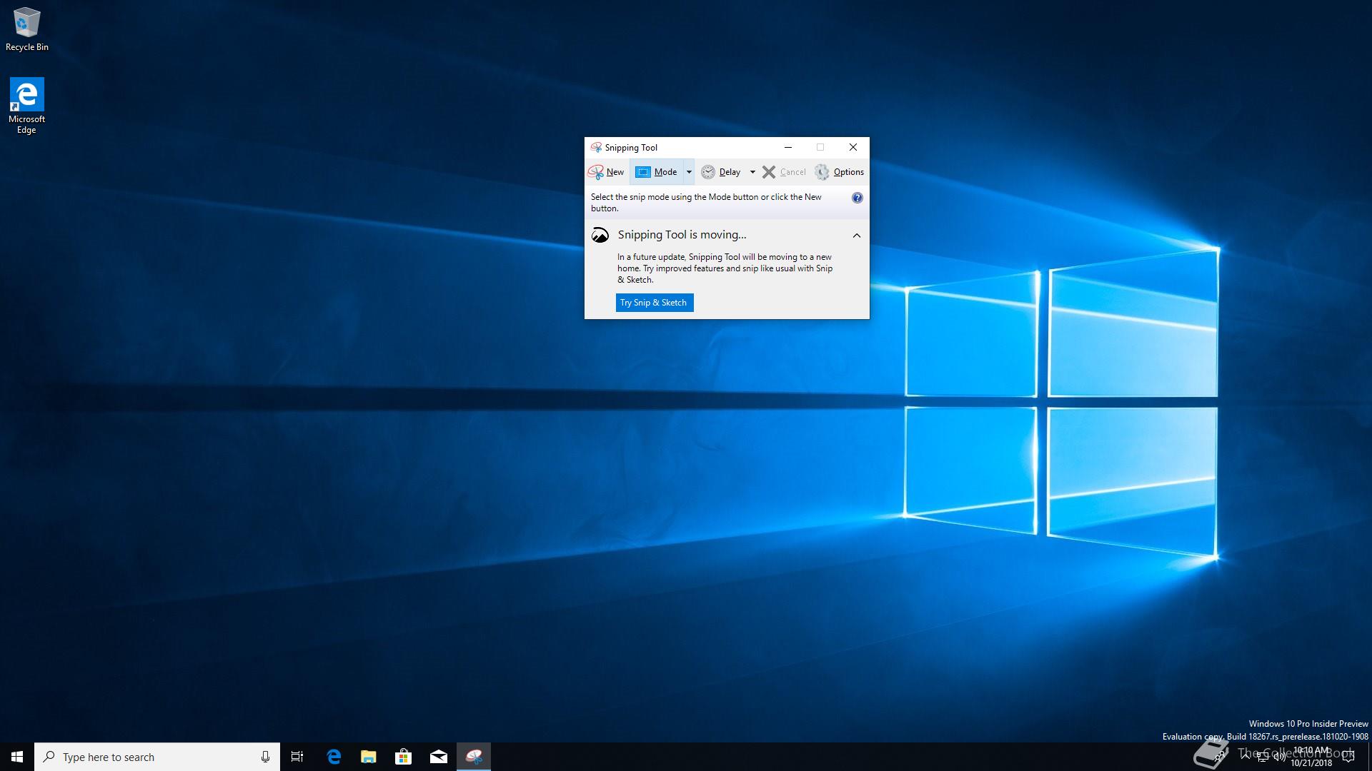Image resolution: width=1372 pixels, height=771 pixels.
Task: Click the 'Type here to search' box
Action: [157, 757]
